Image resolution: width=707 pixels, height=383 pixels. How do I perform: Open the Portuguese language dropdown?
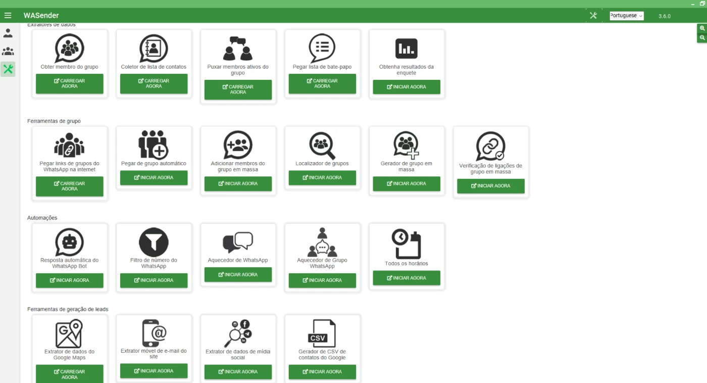626,16
